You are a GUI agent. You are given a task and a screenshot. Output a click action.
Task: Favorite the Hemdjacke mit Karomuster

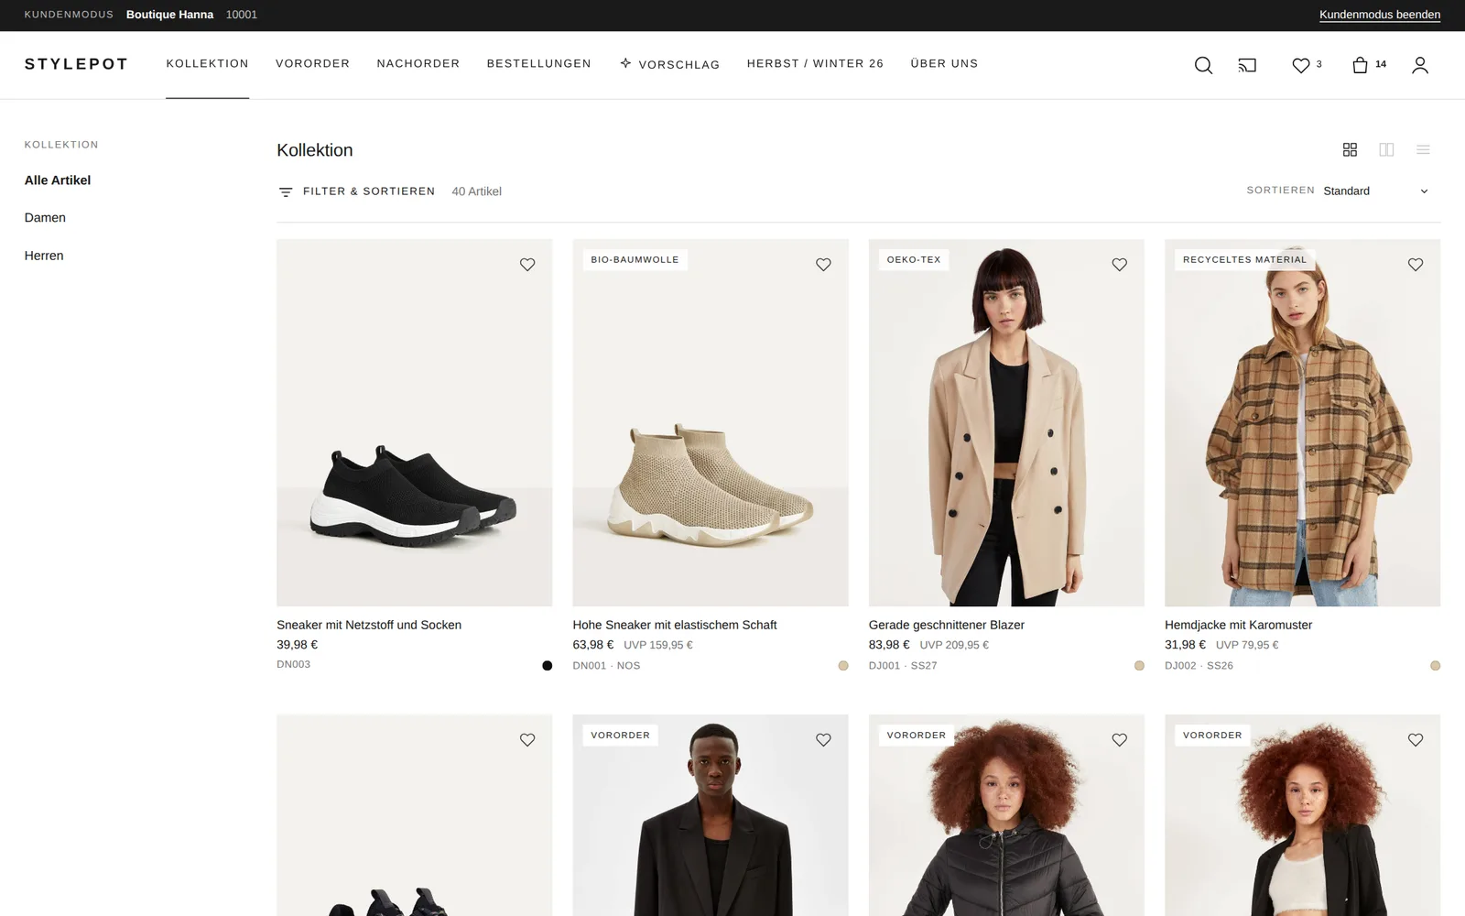pyautogui.click(x=1416, y=265)
